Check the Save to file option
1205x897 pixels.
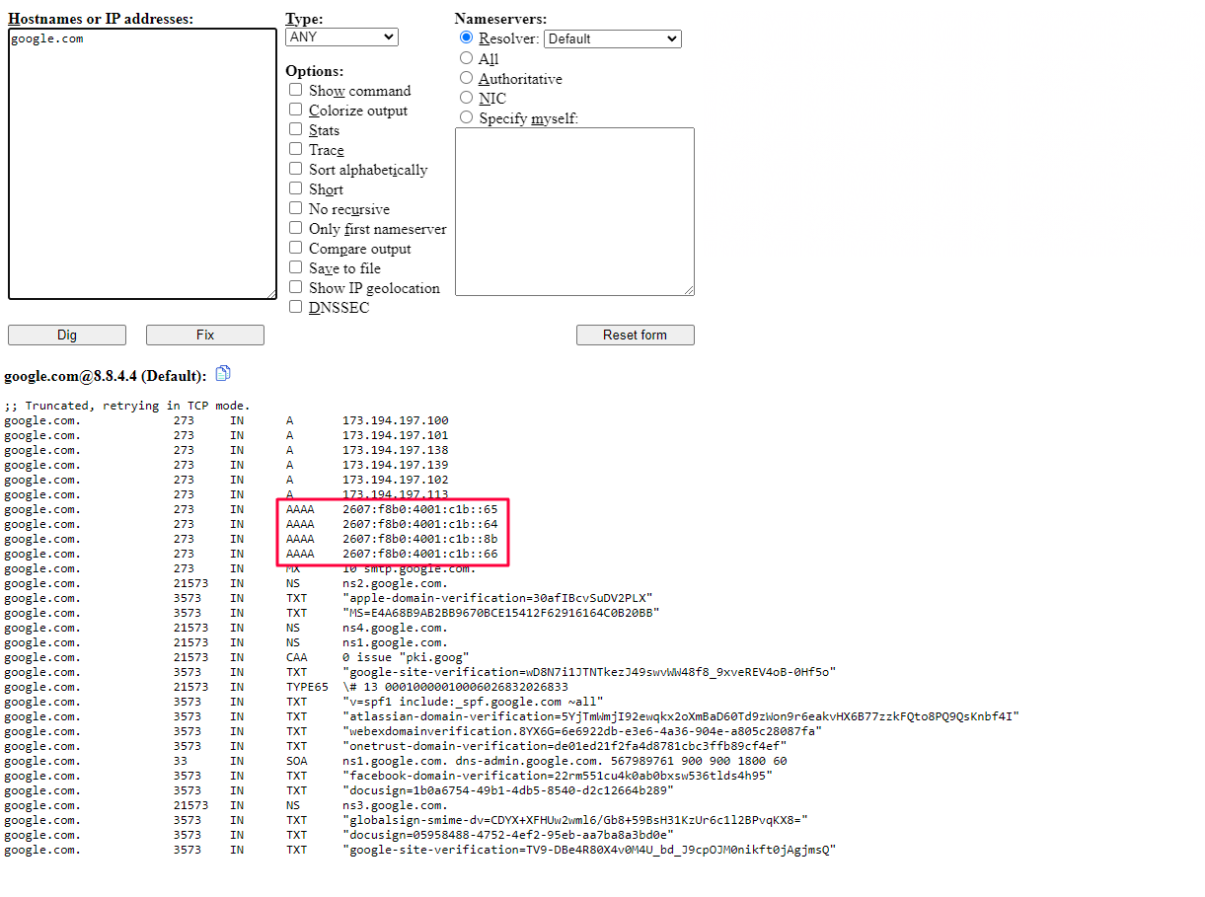[x=295, y=267]
